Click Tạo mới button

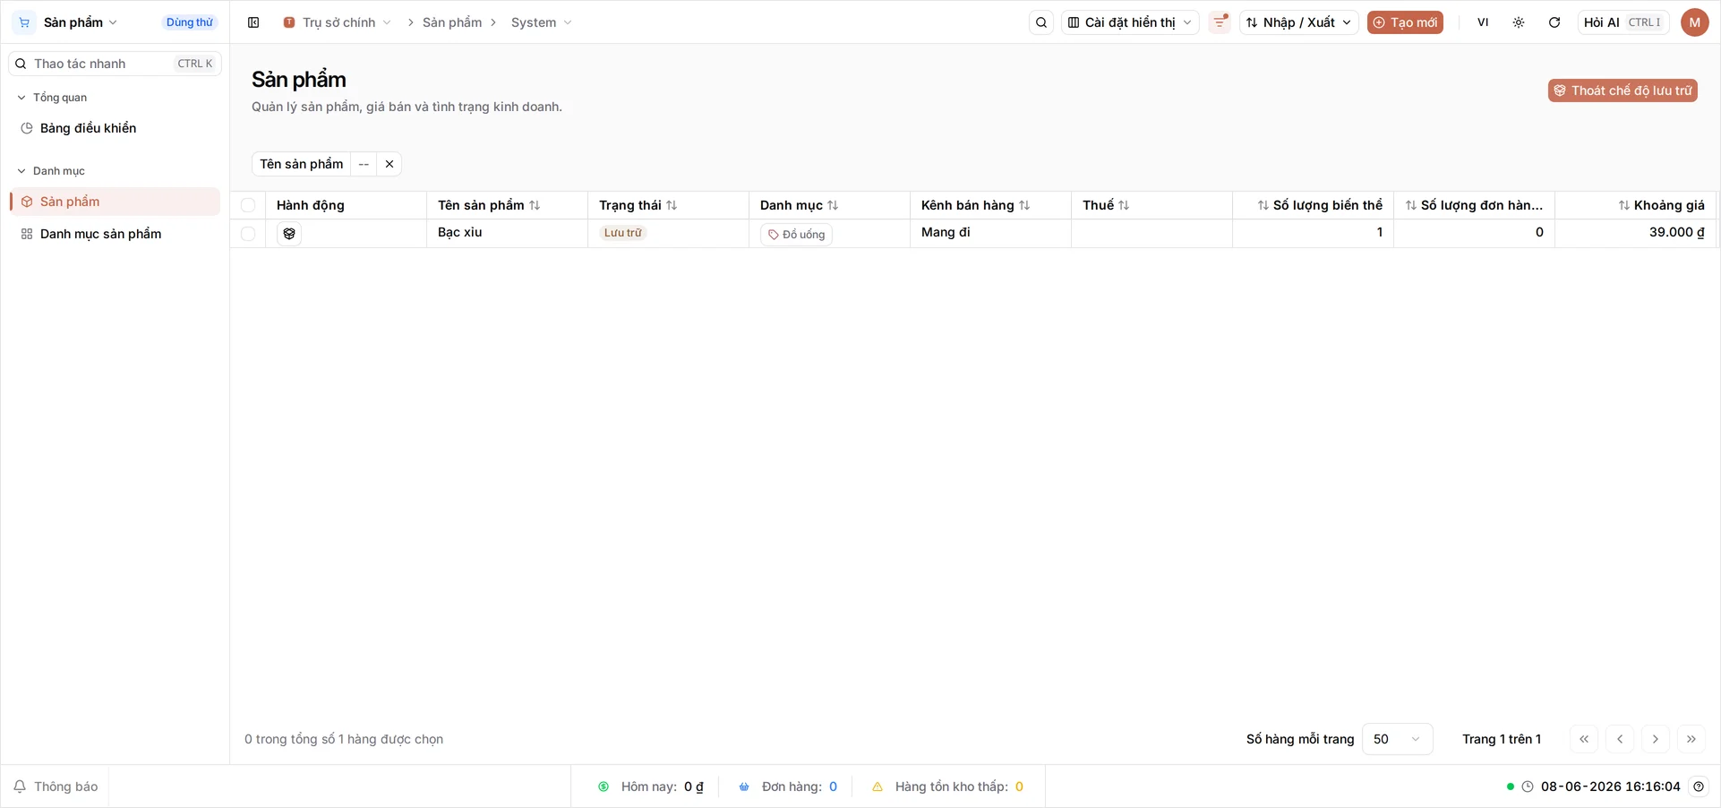pyautogui.click(x=1405, y=22)
